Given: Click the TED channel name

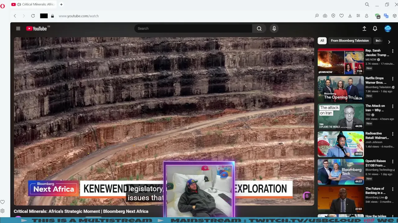Looking at the screenshot, I should coord(368,115).
